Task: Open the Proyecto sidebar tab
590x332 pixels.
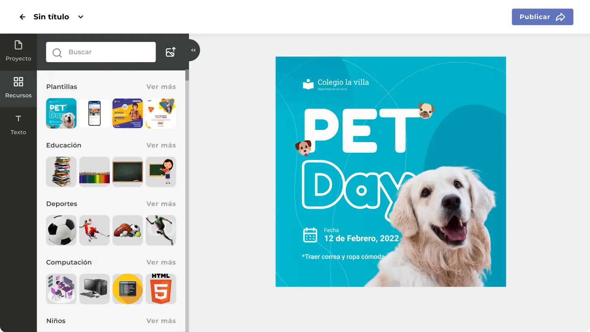Action: pyautogui.click(x=18, y=51)
